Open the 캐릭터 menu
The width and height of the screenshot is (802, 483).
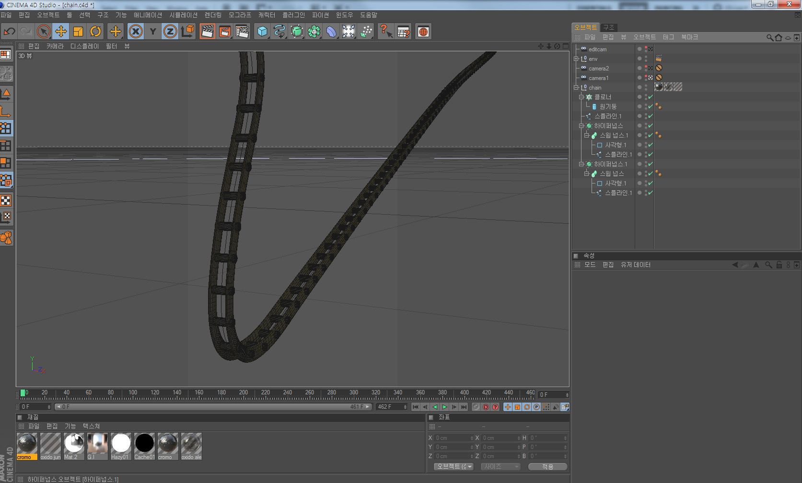click(267, 15)
